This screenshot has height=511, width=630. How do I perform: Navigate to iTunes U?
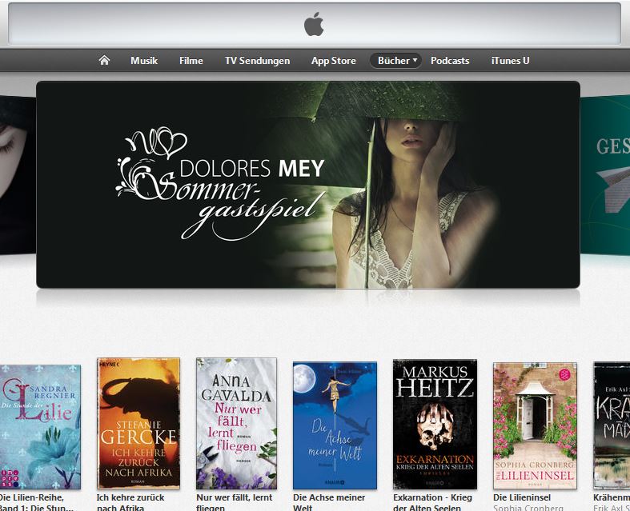point(510,61)
